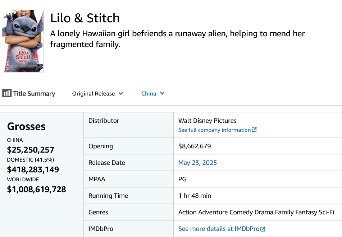The height and width of the screenshot is (237, 342).
Task: Click the chevron next to Original Release
Action: pos(121,93)
